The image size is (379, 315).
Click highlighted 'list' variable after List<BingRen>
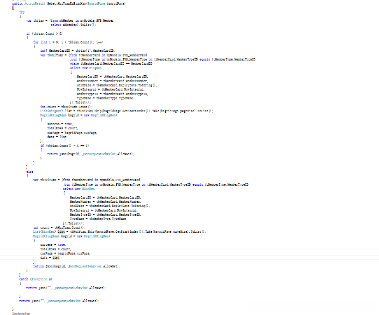61,231
